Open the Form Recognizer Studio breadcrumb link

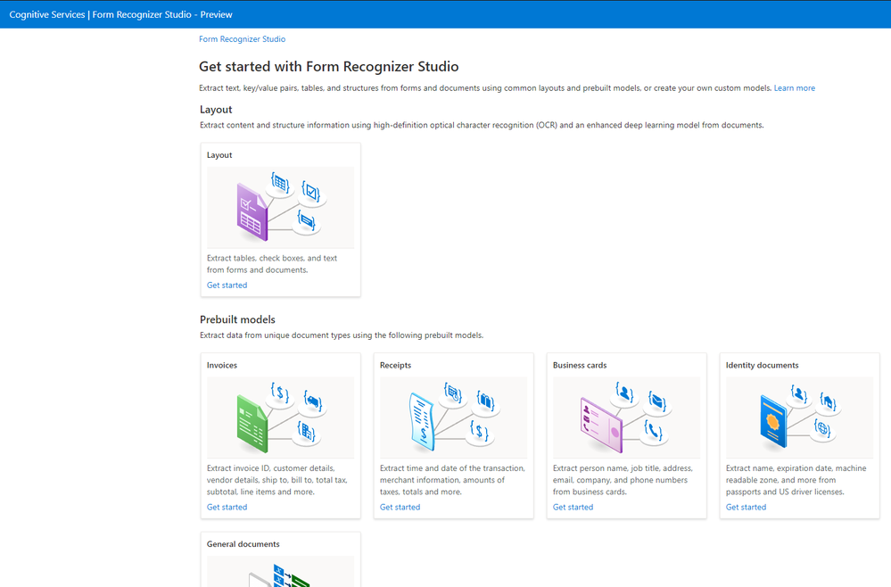242,39
